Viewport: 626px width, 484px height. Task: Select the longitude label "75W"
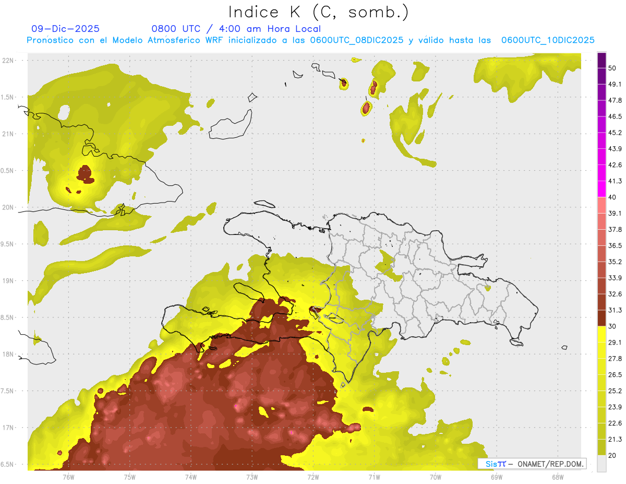(x=130, y=477)
